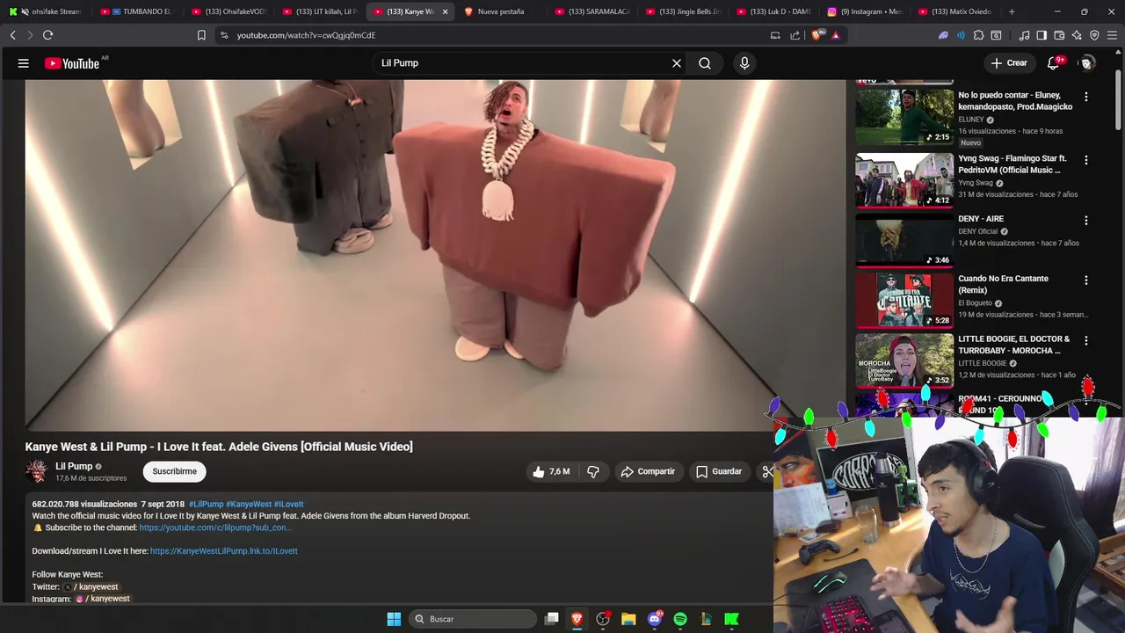1125x633 pixels.
Task: Open Brave Rewards triangle icon
Action: (835, 35)
